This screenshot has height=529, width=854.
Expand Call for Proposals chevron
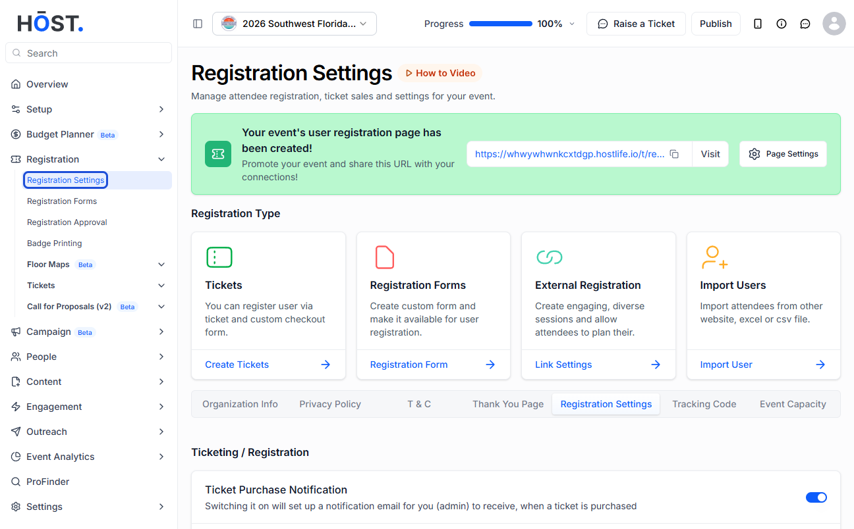click(x=161, y=307)
